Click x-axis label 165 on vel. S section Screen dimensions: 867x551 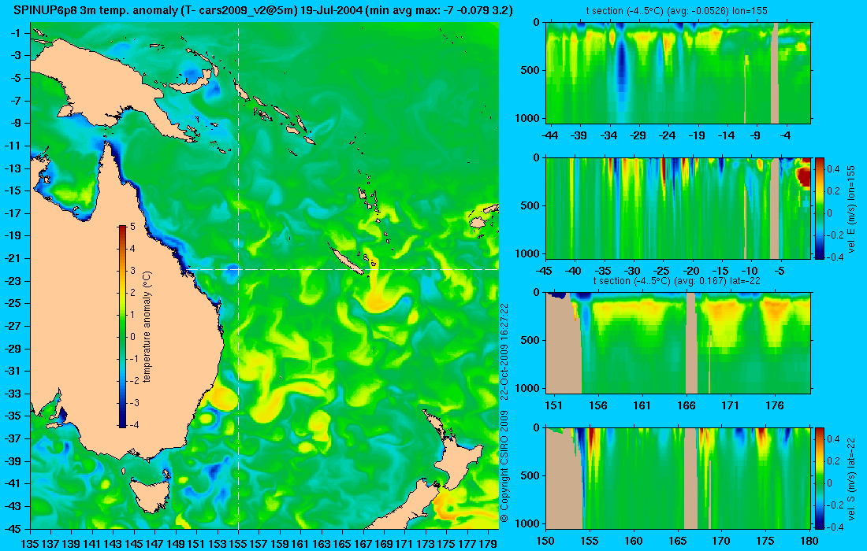[677, 541]
